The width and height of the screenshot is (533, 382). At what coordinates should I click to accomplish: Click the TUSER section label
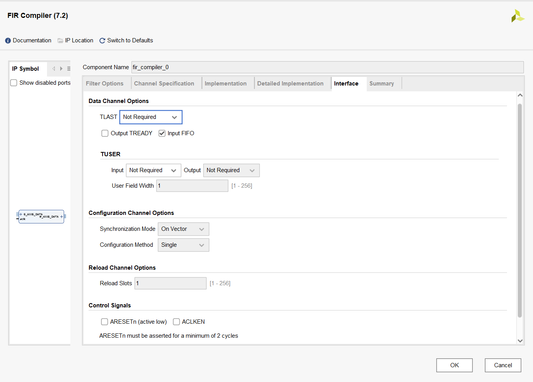pyautogui.click(x=110, y=154)
